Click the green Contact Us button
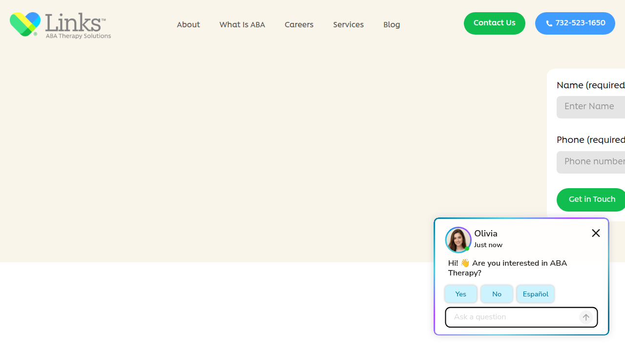 tap(494, 23)
